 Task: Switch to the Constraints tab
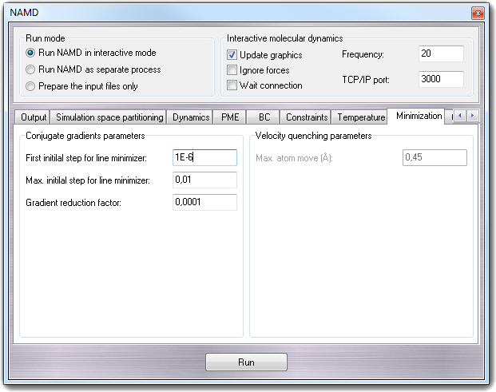(307, 117)
